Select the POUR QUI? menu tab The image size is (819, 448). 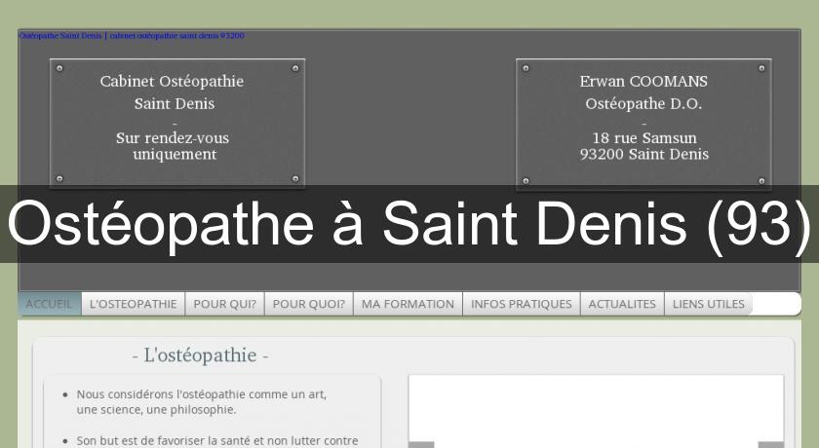(224, 304)
